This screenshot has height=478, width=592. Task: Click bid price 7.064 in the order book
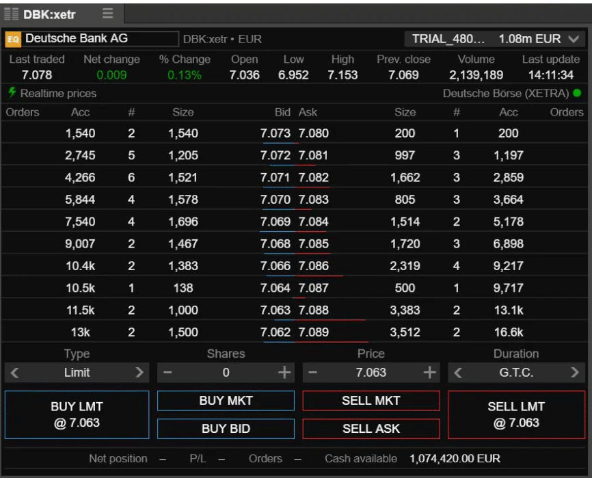(x=275, y=288)
